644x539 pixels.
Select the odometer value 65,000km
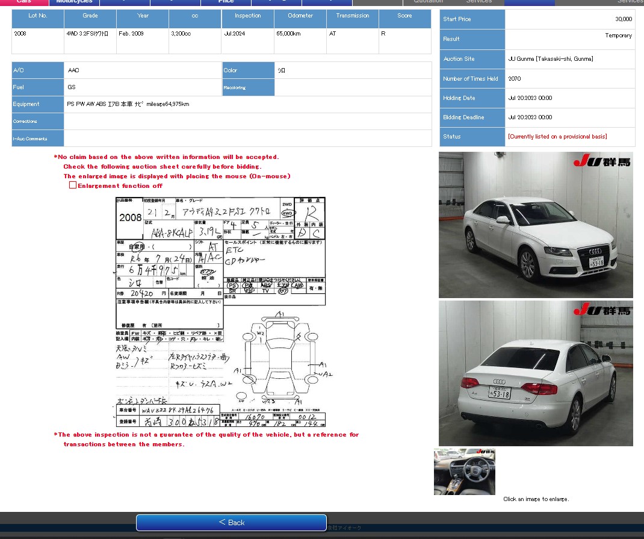[x=288, y=34]
